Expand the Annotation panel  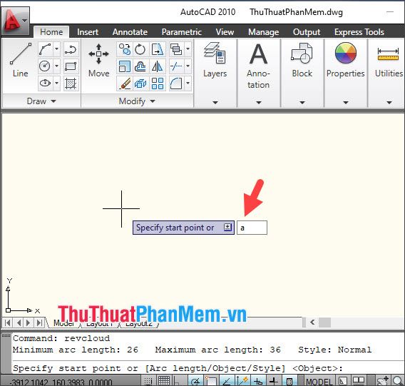point(259,103)
